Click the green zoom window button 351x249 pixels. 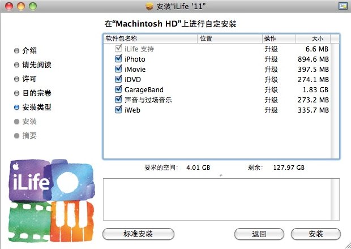[33, 6]
